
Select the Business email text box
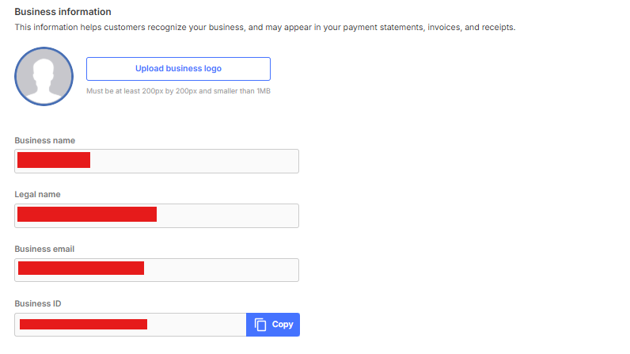pyautogui.click(x=221, y=270)
